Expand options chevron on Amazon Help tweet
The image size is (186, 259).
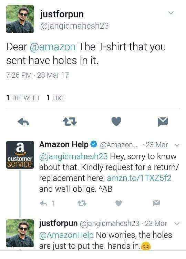point(177,145)
